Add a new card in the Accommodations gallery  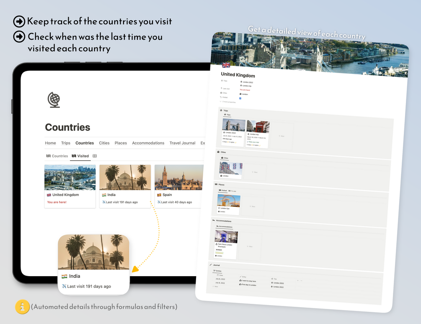[250, 246]
